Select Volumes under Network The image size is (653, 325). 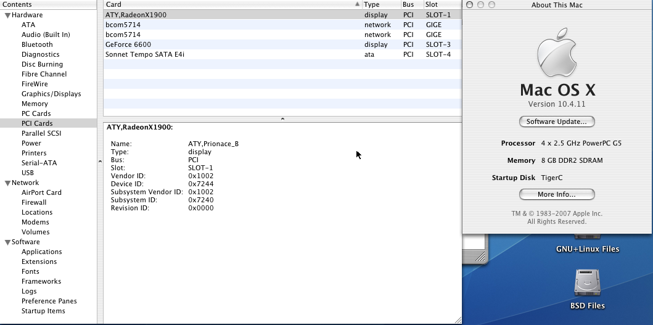point(35,232)
